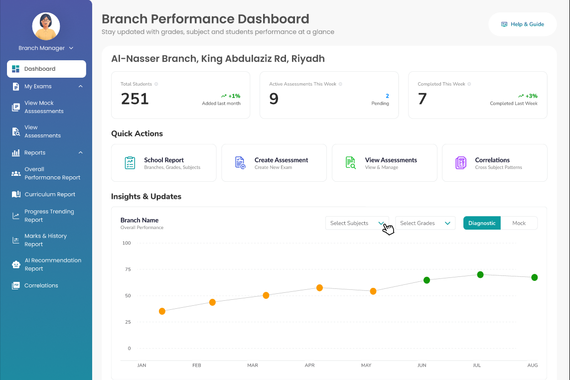570x380 pixels.
Task: Select the Diagnostic toggle option
Action: tap(482, 223)
